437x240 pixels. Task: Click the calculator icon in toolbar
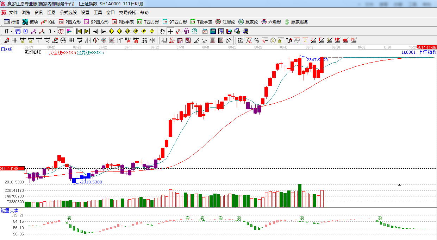tap(221, 31)
